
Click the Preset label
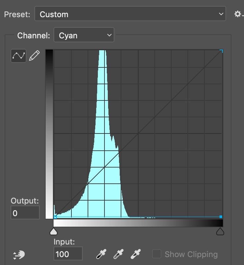(17, 14)
